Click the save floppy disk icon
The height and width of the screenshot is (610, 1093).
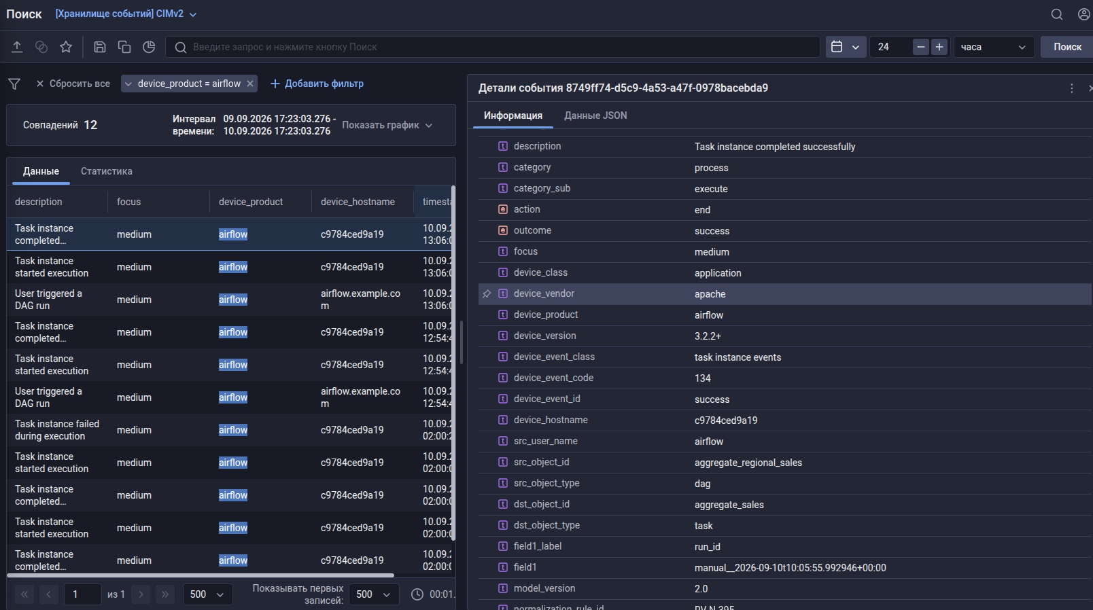coord(100,47)
